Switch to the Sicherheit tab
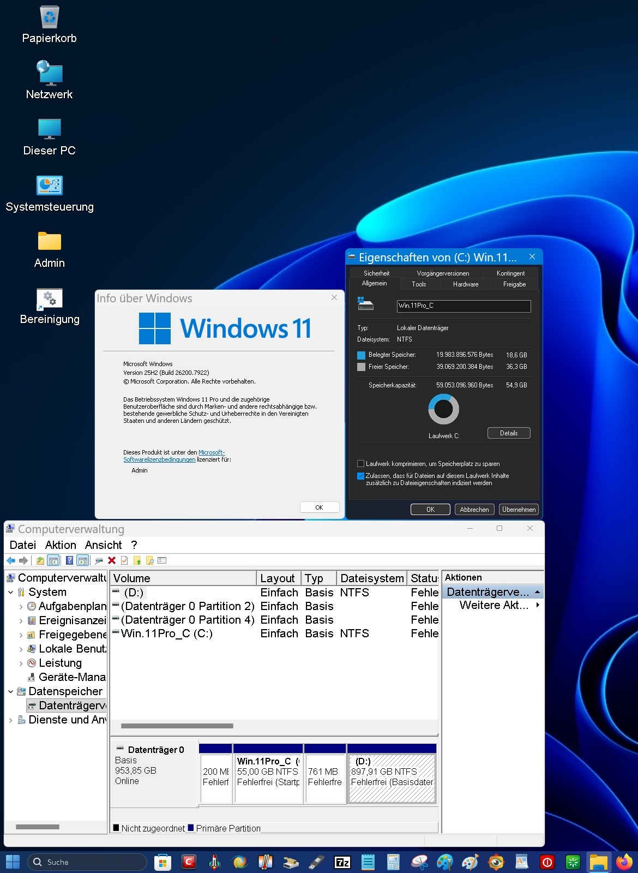This screenshot has width=638, height=873. [x=376, y=273]
